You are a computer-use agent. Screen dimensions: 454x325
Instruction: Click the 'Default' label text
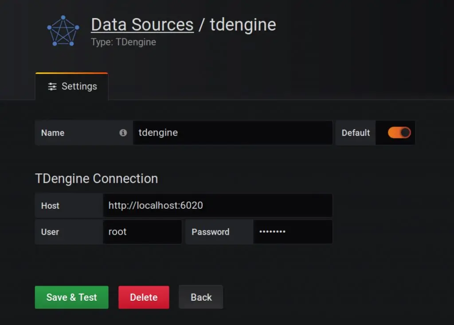tap(356, 133)
